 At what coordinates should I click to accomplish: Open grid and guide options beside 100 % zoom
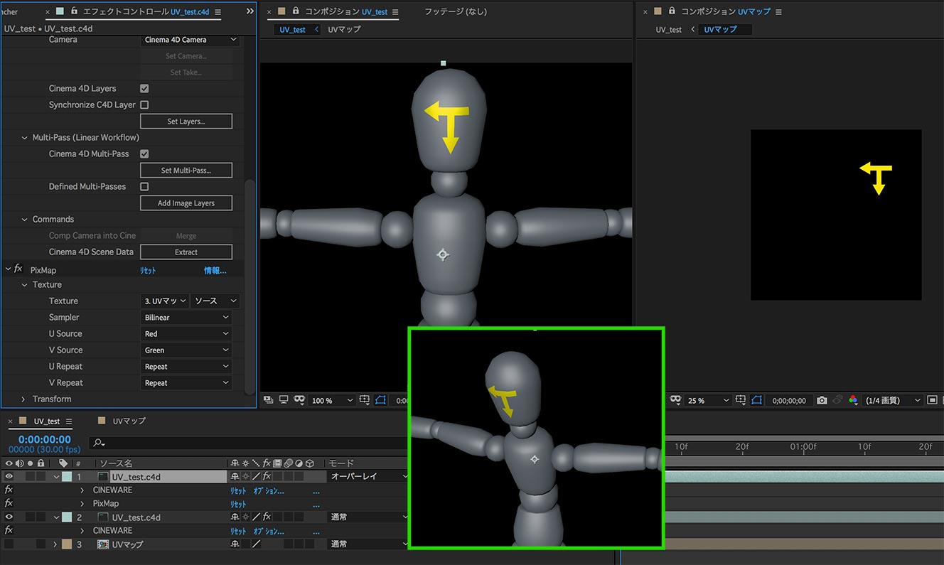[x=366, y=400]
